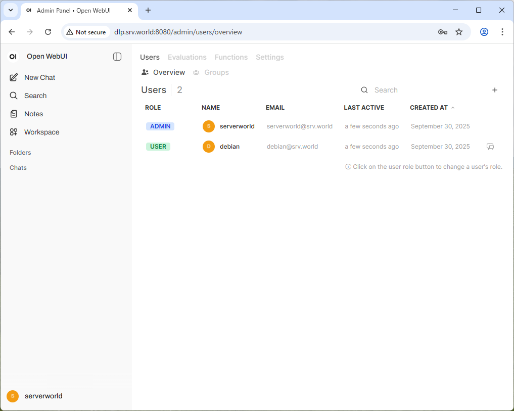Open the Notes page icon

coord(14,114)
